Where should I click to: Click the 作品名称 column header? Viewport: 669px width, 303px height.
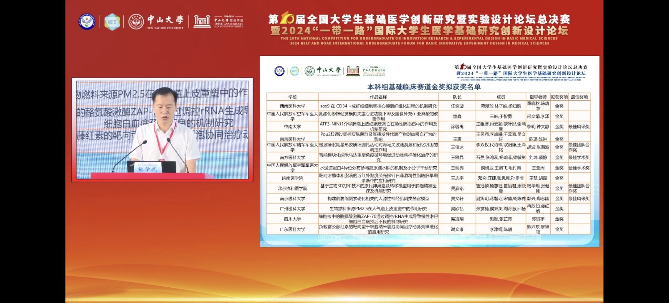pyautogui.click(x=378, y=97)
